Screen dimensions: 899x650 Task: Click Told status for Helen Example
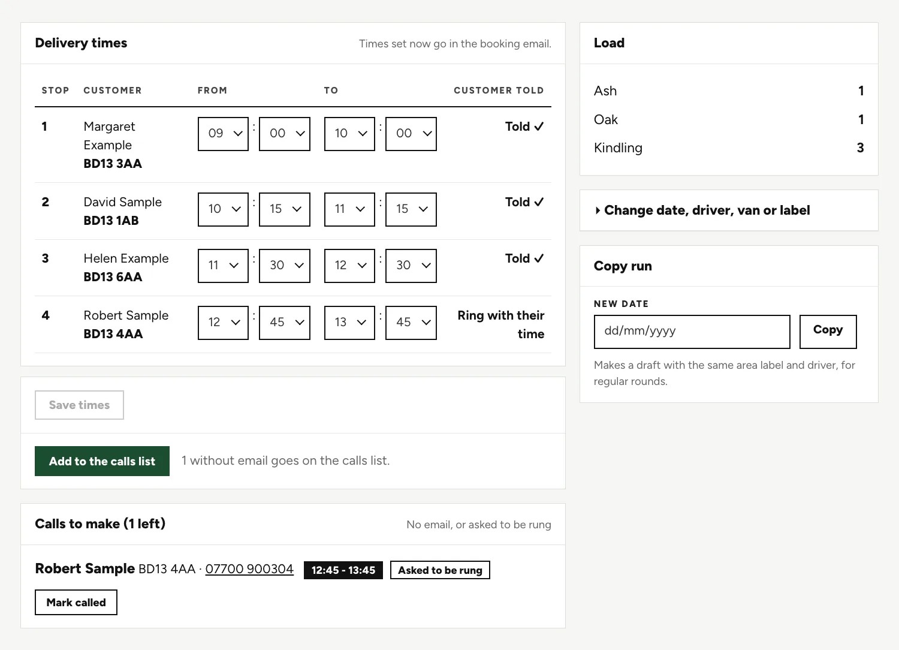click(x=524, y=258)
